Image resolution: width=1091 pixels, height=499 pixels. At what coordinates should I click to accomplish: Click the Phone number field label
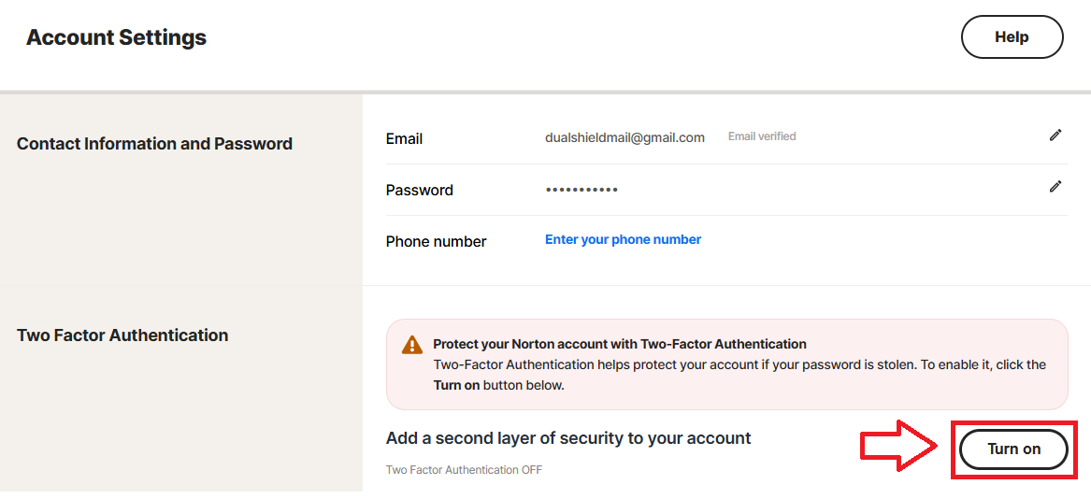(x=436, y=241)
